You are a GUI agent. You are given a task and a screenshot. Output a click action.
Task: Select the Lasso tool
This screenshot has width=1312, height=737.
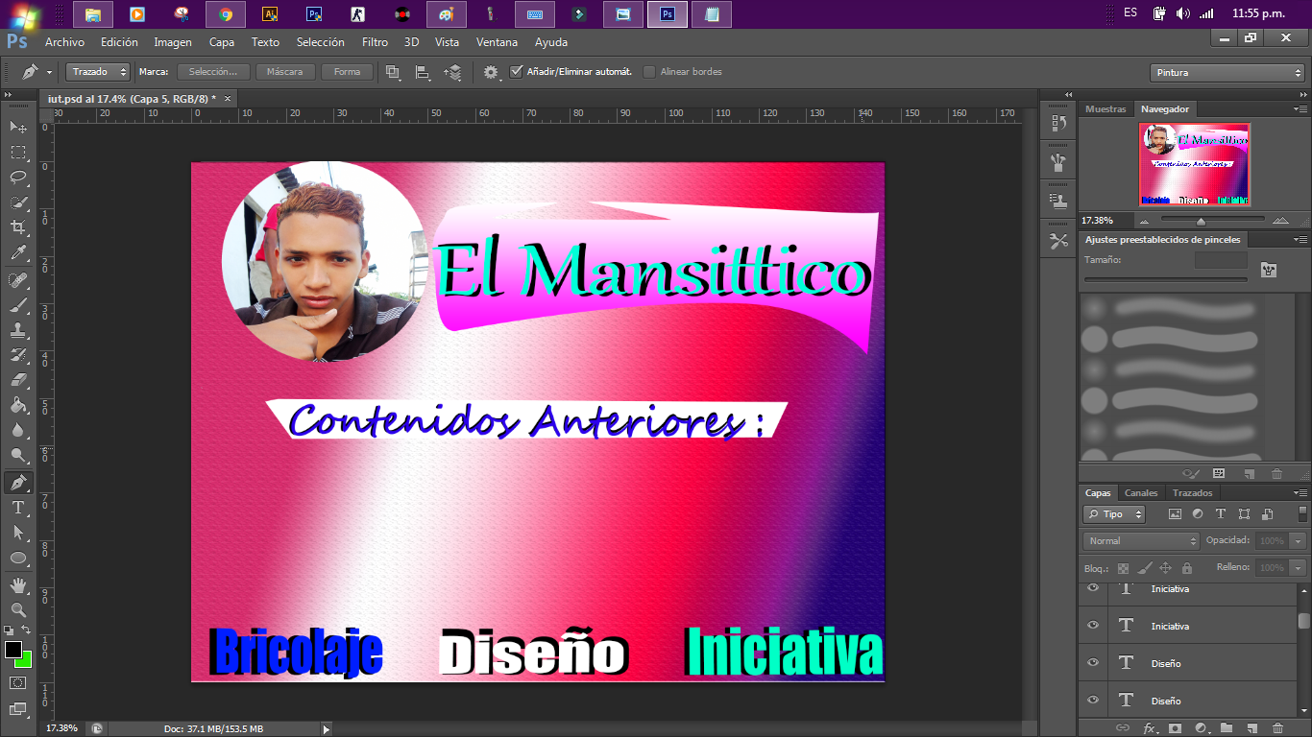18,178
